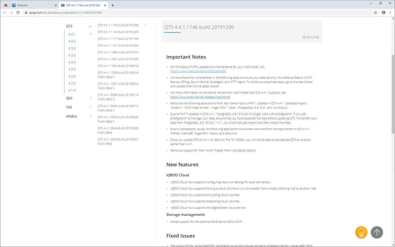Close the QTS 4.4.1.1146 release notes tab
The image size is (395, 247).
(105, 5)
